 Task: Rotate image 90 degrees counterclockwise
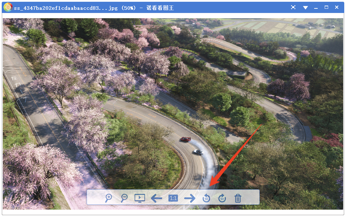(207, 198)
